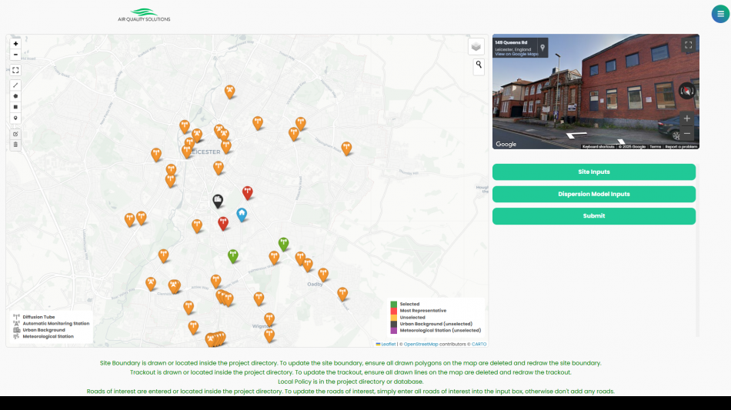Click the blue house site marker
The image size is (731, 410).
tap(242, 214)
